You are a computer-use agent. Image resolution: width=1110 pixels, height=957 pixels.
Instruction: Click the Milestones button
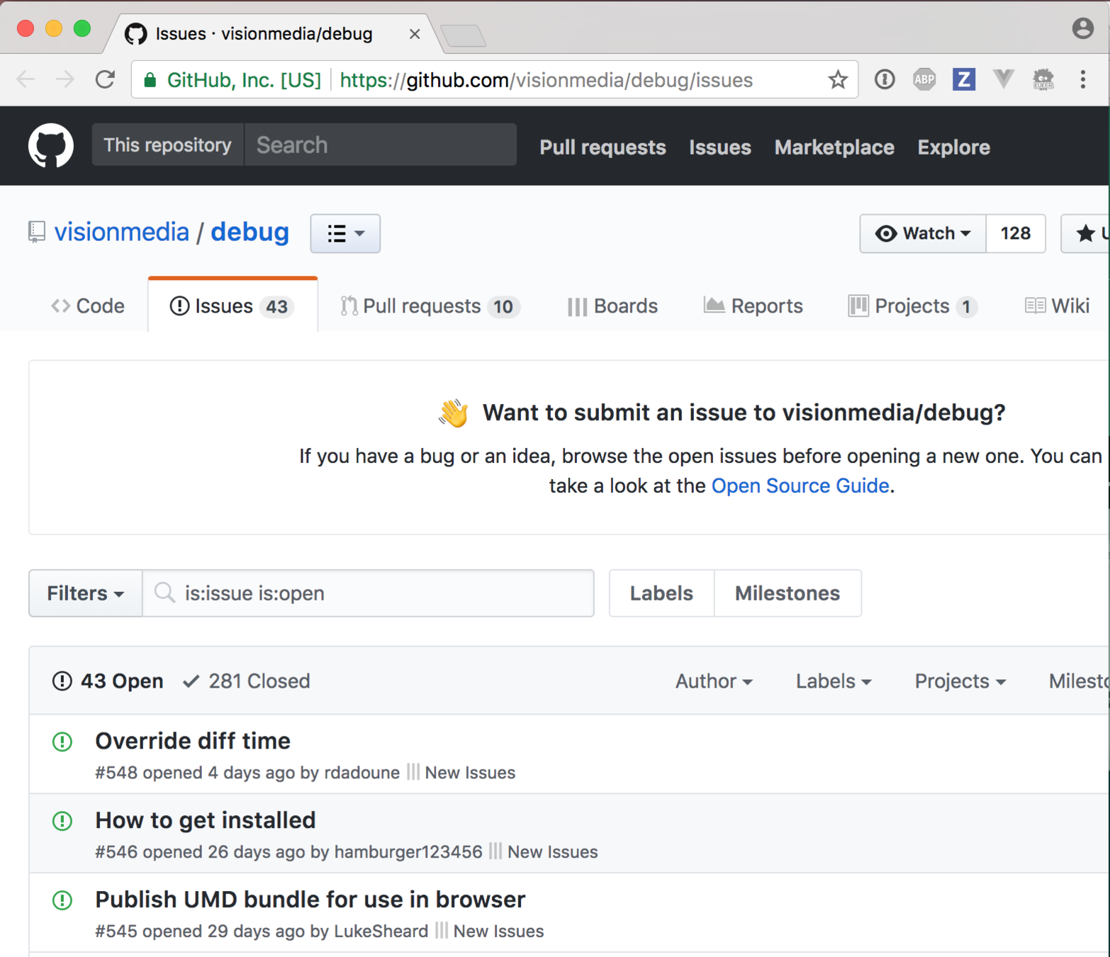[787, 593]
